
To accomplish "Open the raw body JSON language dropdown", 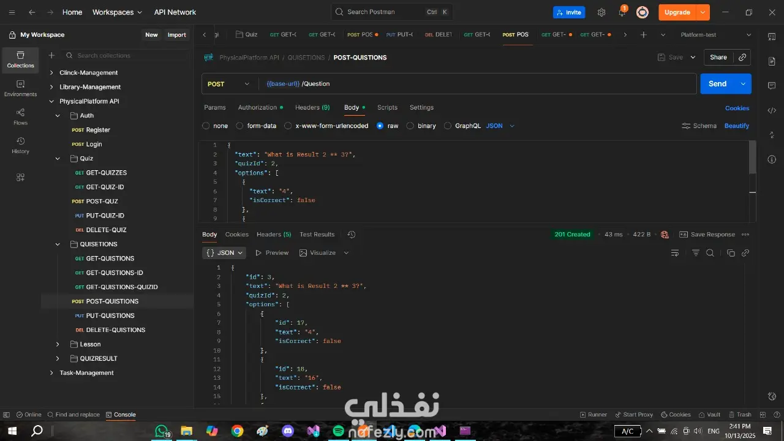I will (x=500, y=126).
